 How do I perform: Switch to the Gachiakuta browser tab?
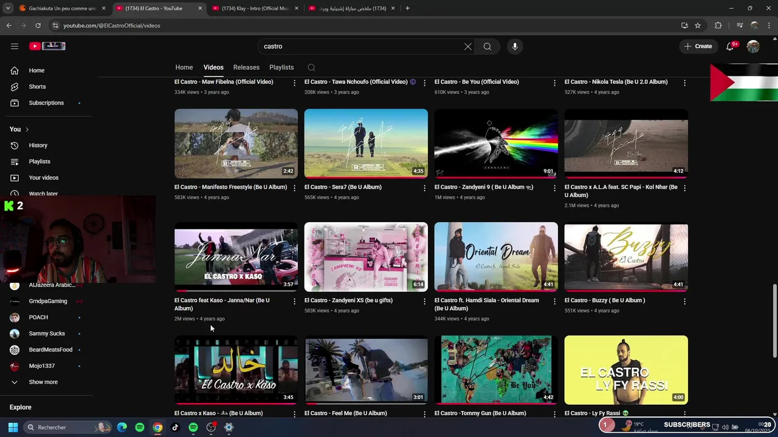[63, 8]
